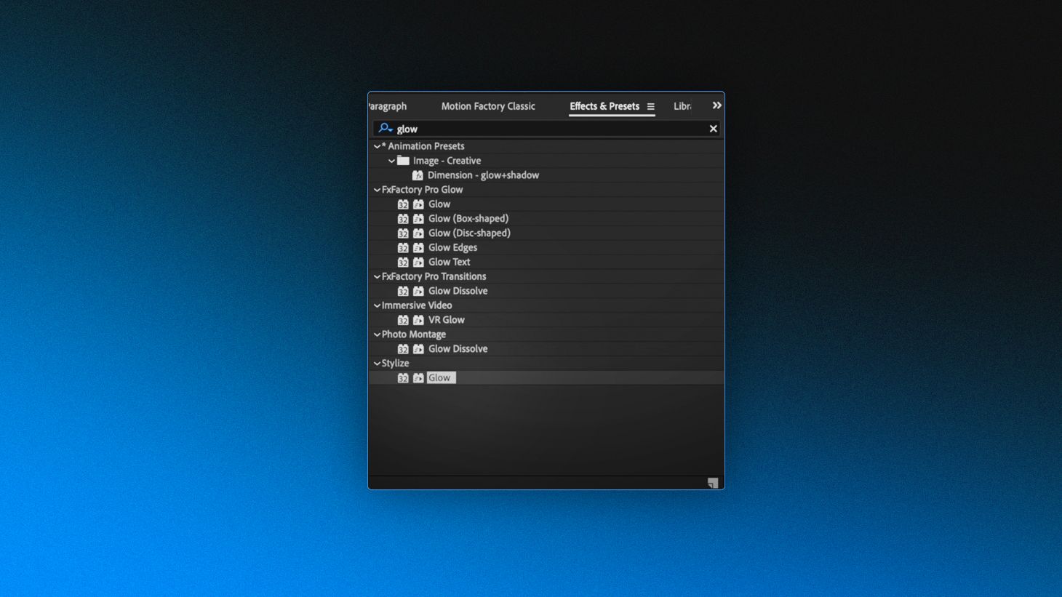Click effect icon of Glow under FxFactory Pro Glow
This screenshot has width=1062, height=597.
[418, 204]
